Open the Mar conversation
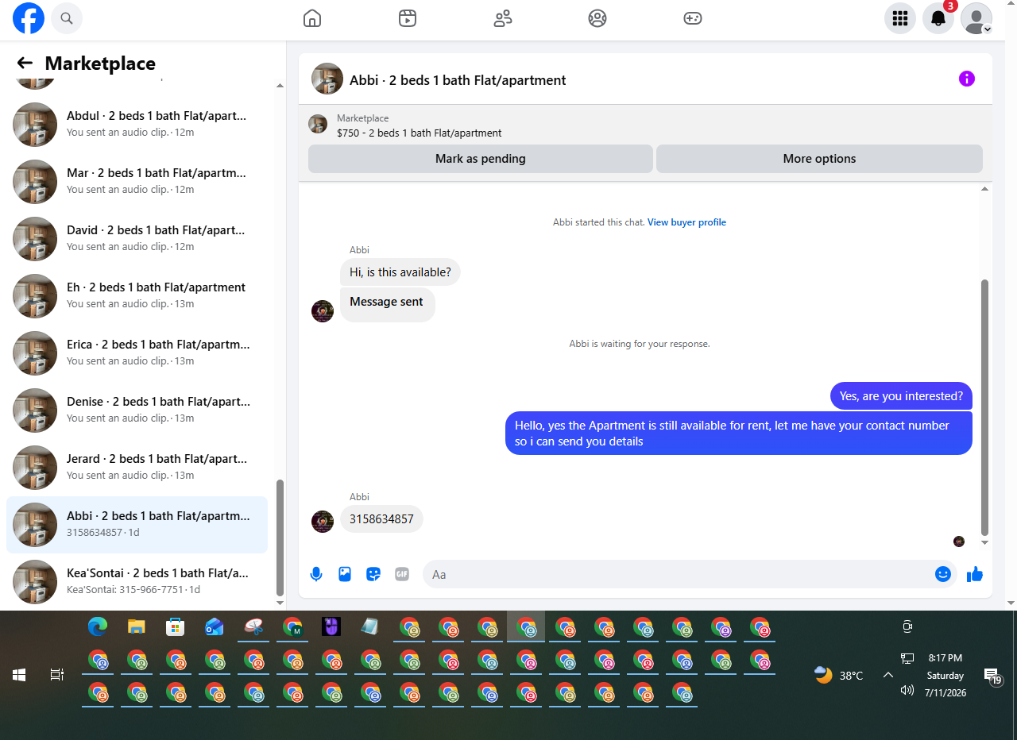 pos(137,182)
